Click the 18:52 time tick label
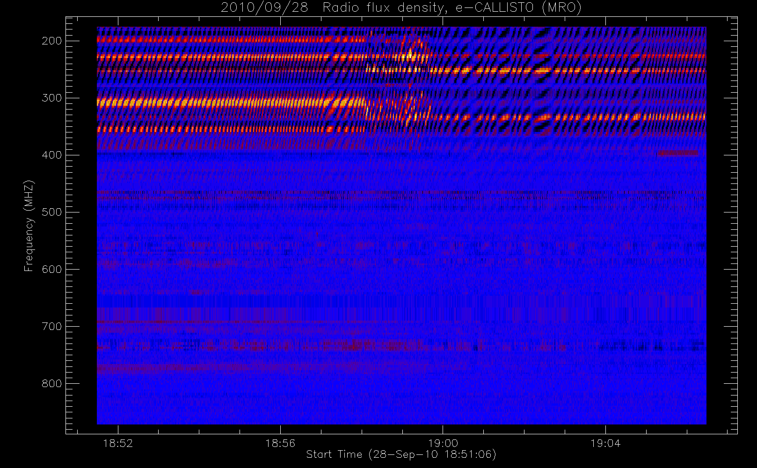This screenshot has height=468, width=757. coord(118,443)
